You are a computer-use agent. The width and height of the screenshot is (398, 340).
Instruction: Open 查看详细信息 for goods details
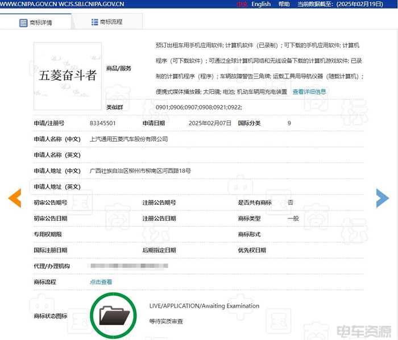tap(309, 92)
